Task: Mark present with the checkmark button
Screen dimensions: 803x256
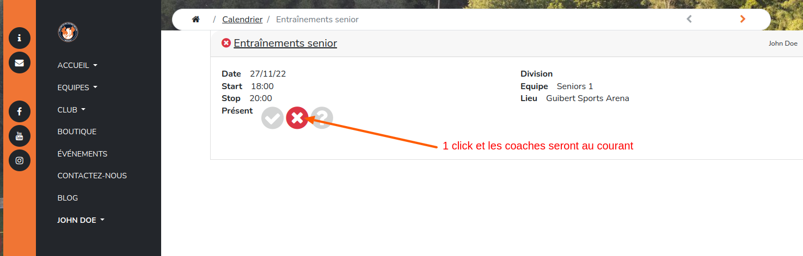Action: click(272, 117)
